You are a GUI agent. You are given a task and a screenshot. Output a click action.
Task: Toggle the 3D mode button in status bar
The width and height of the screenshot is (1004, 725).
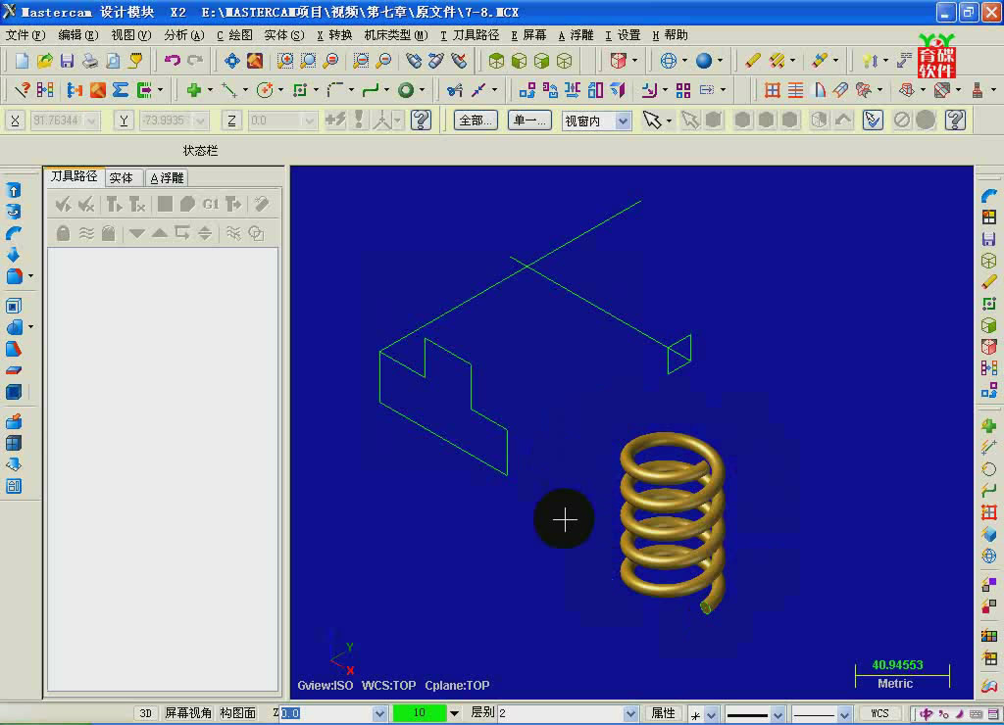point(145,713)
